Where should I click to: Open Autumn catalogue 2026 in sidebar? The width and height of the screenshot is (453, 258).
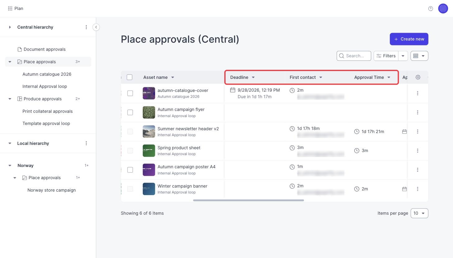coord(47,74)
